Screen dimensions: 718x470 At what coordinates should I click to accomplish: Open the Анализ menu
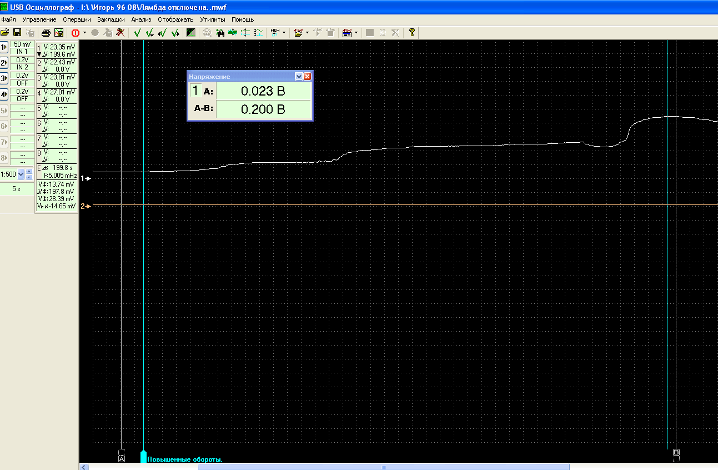[141, 19]
